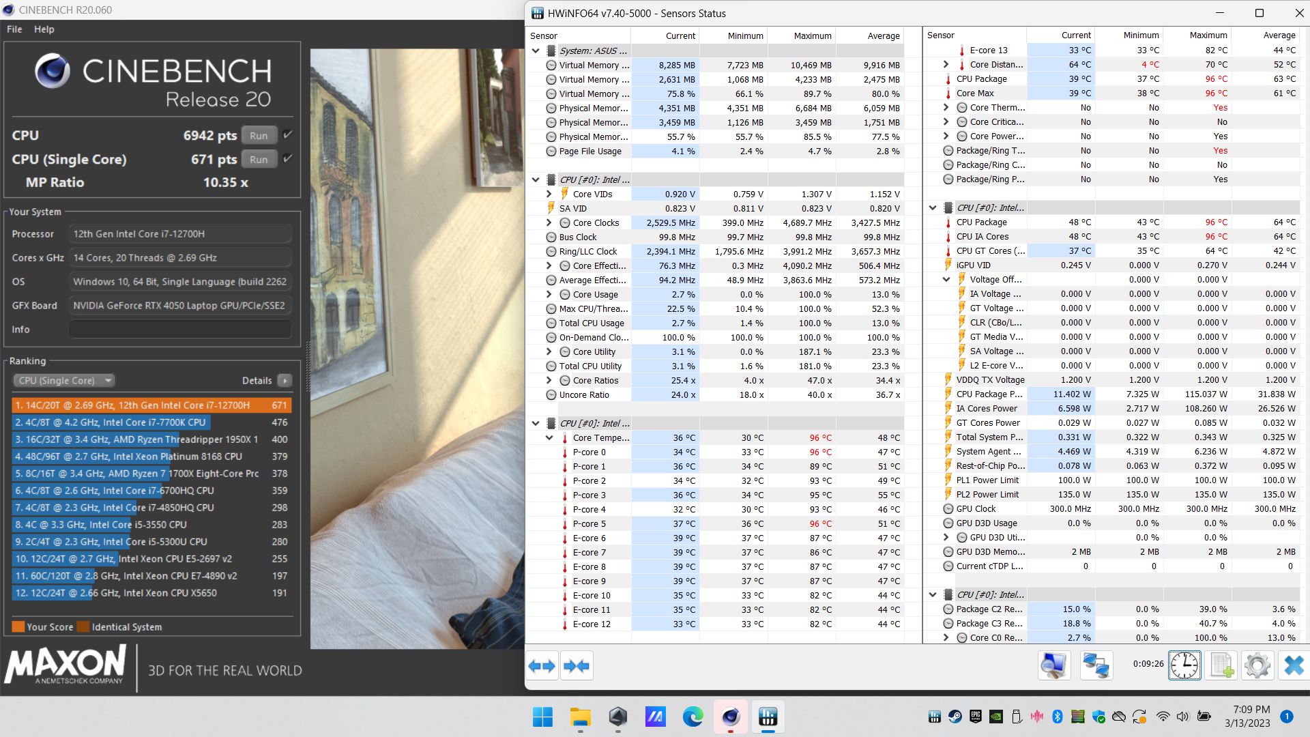Open HWiNFO settings via the gear icon
1310x737 pixels.
pos(1257,665)
